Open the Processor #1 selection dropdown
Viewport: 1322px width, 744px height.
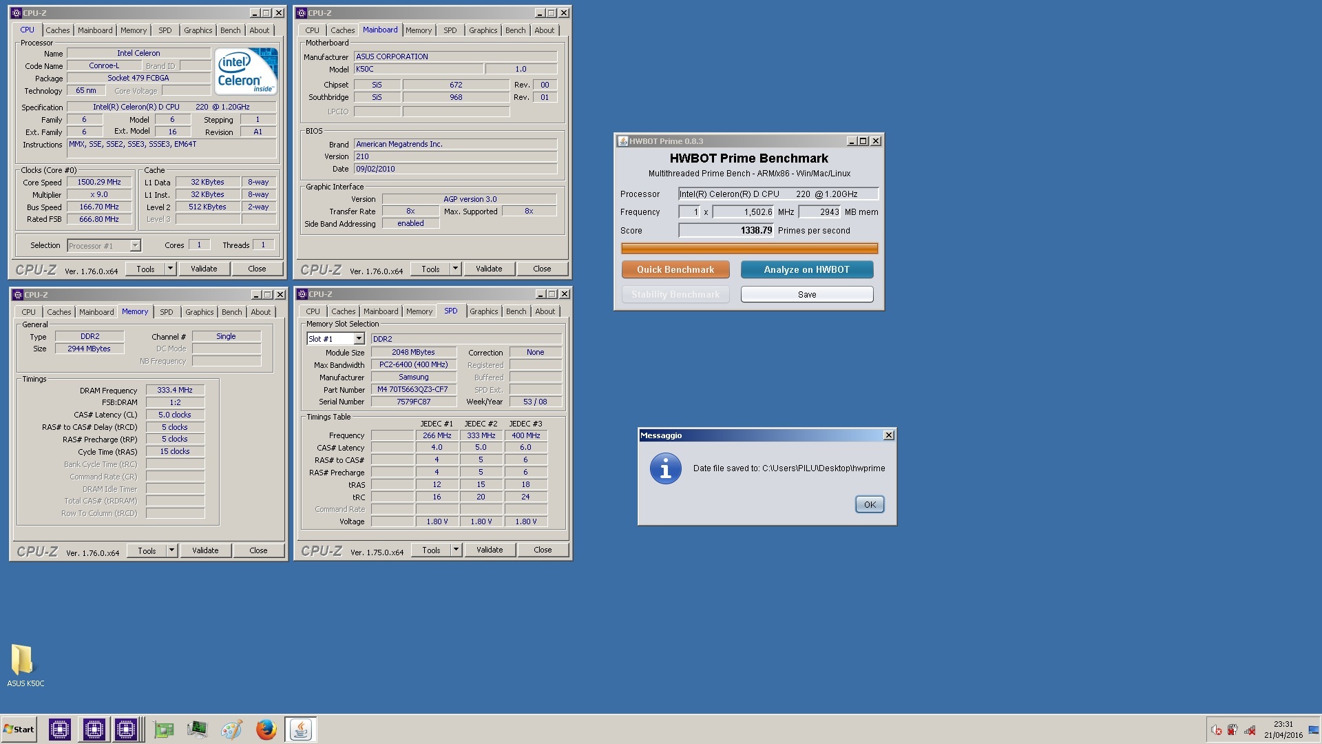[x=135, y=245]
